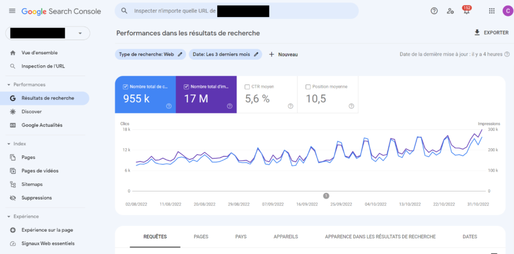Open the Google apps grid
The image size is (514, 254).
tap(491, 11)
